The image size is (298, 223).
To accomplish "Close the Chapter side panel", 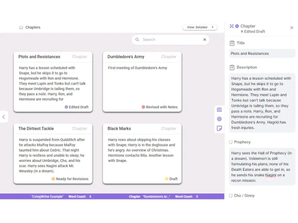I will point(291,28).
